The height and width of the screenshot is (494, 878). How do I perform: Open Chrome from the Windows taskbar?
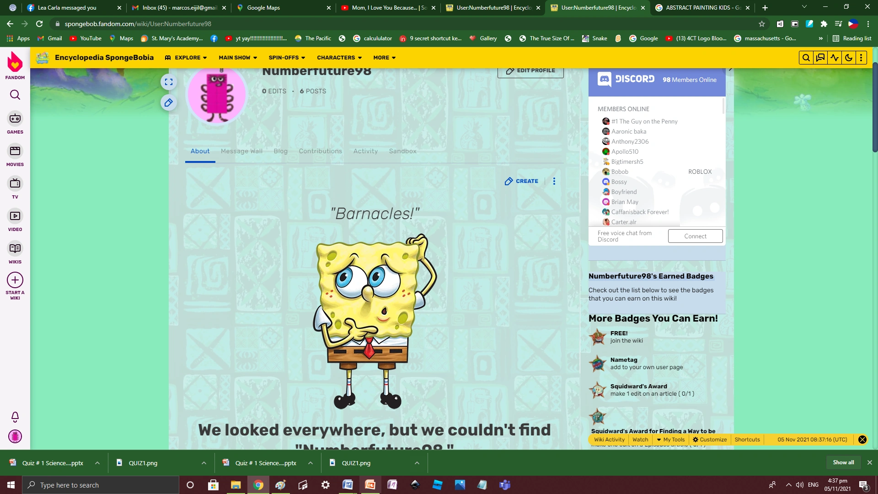click(258, 485)
